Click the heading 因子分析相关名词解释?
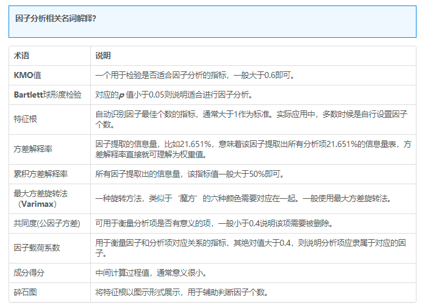Screen dimensions: 422x305 click(55, 18)
